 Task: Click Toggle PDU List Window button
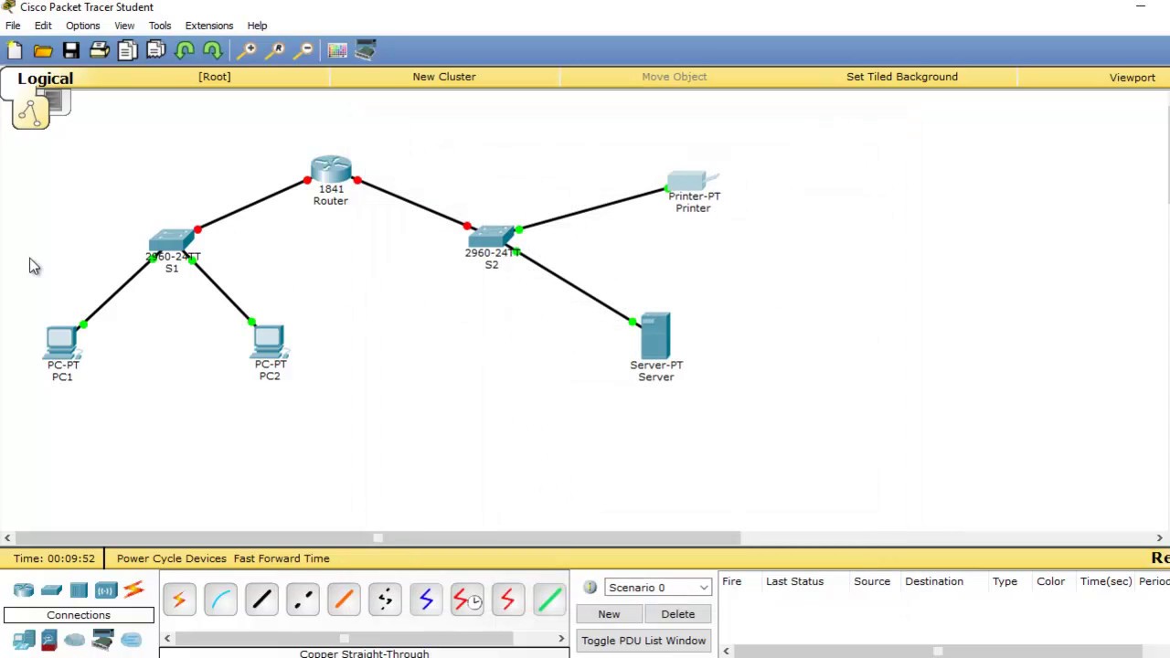click(643, 641)
